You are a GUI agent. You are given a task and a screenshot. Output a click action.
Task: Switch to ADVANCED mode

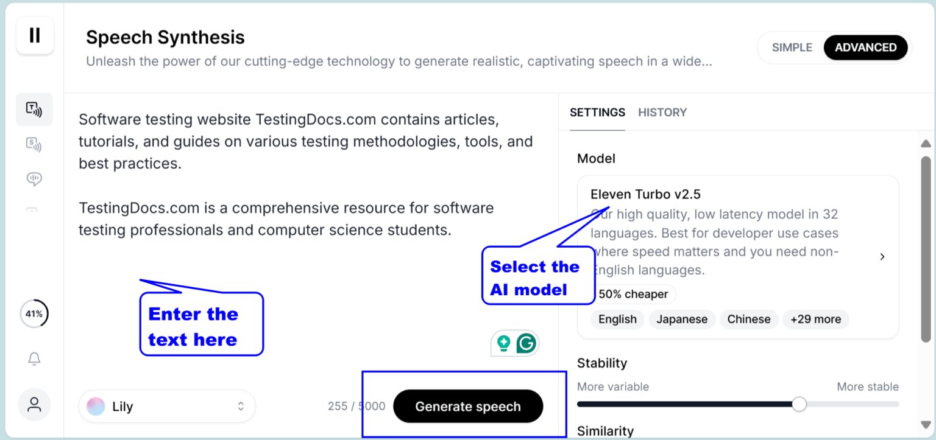click(865, 47)
